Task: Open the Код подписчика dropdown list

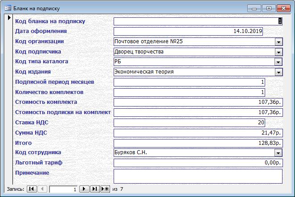Action: point(279,52)
